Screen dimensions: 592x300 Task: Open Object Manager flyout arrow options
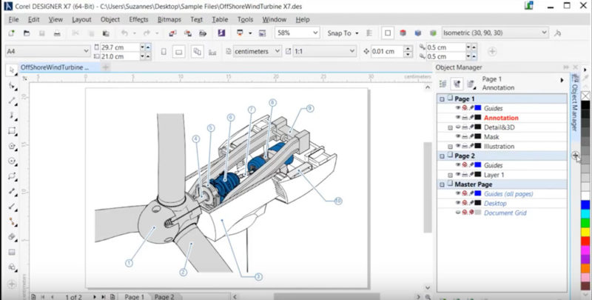[x=562, y=80]
